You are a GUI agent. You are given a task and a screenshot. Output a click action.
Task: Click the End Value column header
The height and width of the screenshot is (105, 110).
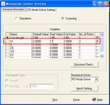click(x=71, y=34)
